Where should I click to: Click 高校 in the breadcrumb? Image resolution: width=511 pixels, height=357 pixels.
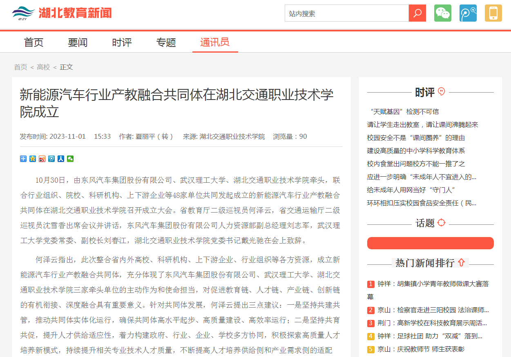pos(44,67)
